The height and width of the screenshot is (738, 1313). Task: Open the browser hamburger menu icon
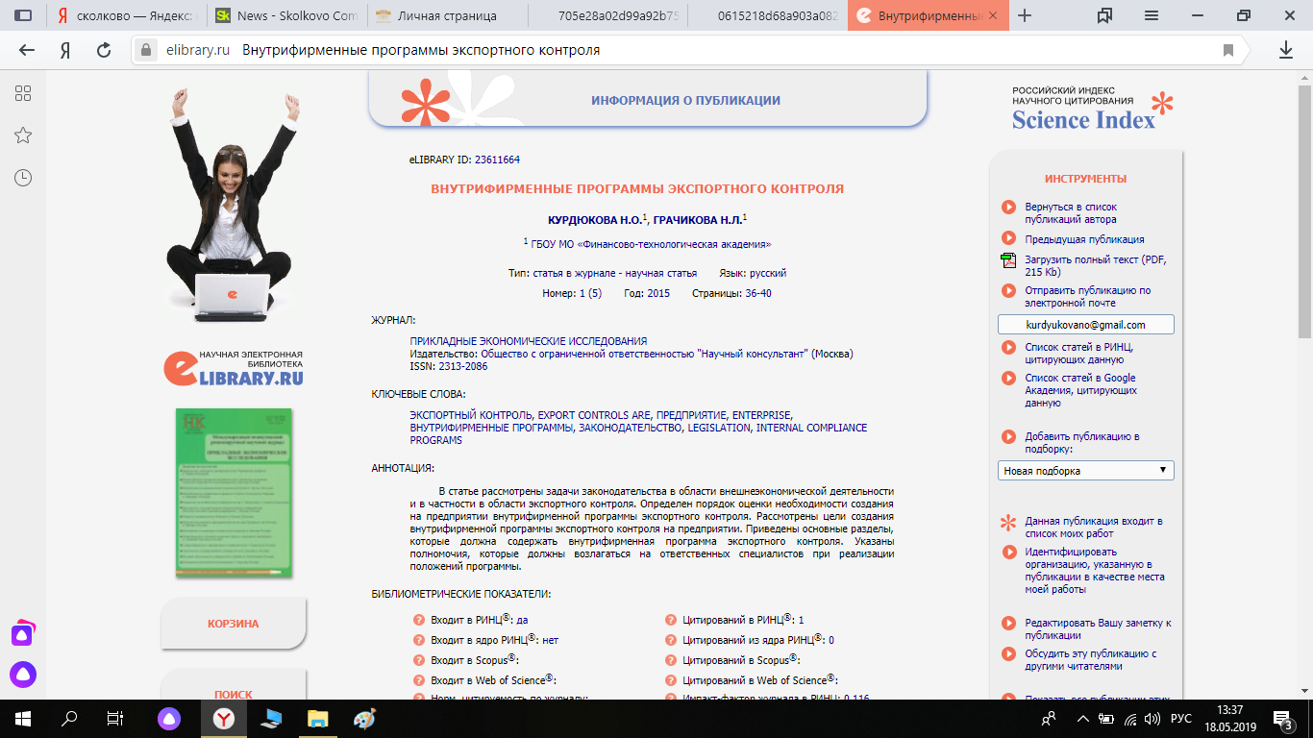point(1151,15)
